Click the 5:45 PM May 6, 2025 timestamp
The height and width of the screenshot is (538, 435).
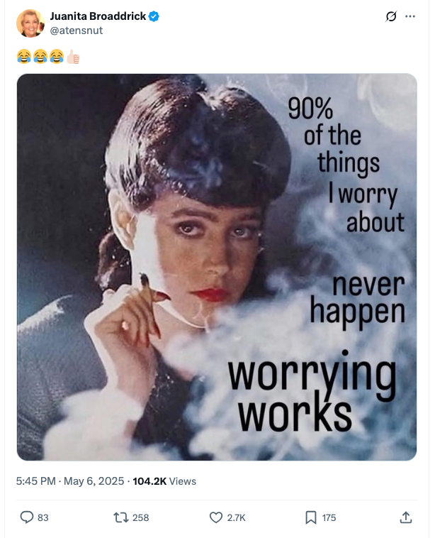70,481
